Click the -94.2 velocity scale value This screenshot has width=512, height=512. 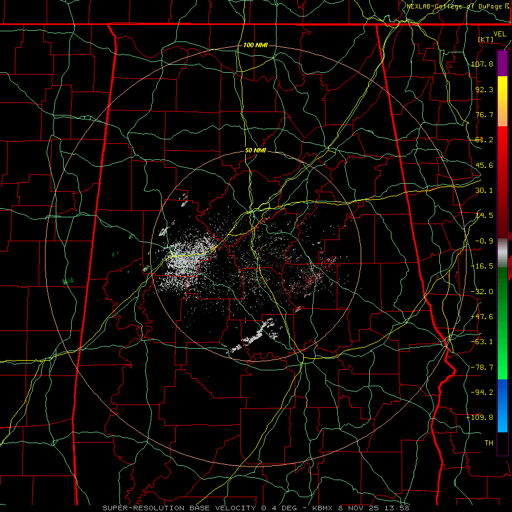(x=482, y=393)
